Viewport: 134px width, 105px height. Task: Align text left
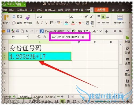click(x=99, y=23)
